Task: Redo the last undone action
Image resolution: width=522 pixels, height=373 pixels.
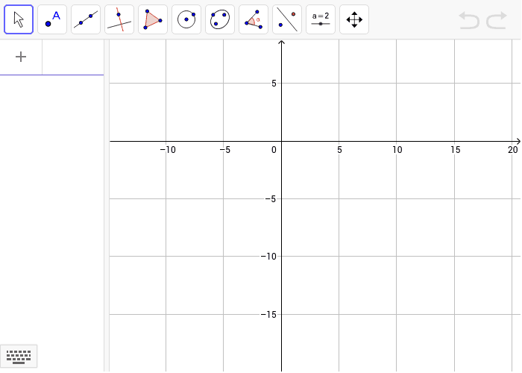Action: [x=497, y=20]
